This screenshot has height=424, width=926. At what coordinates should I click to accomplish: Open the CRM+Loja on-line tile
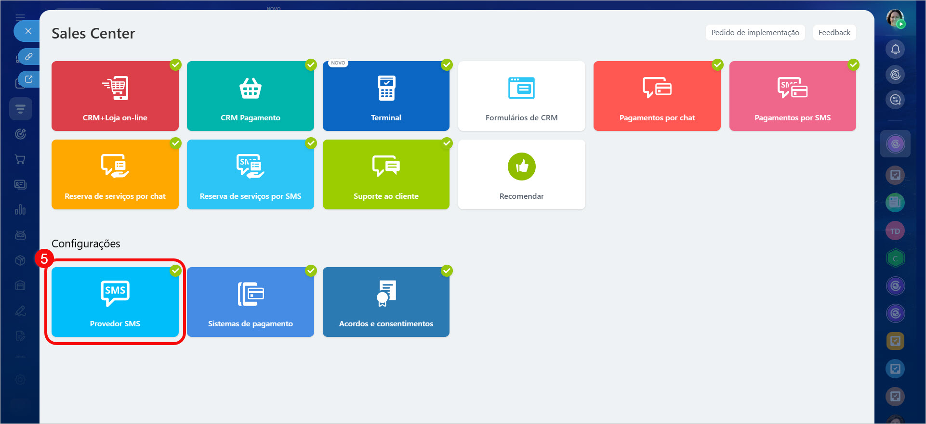pyautogui.click(x=115, y=96)
